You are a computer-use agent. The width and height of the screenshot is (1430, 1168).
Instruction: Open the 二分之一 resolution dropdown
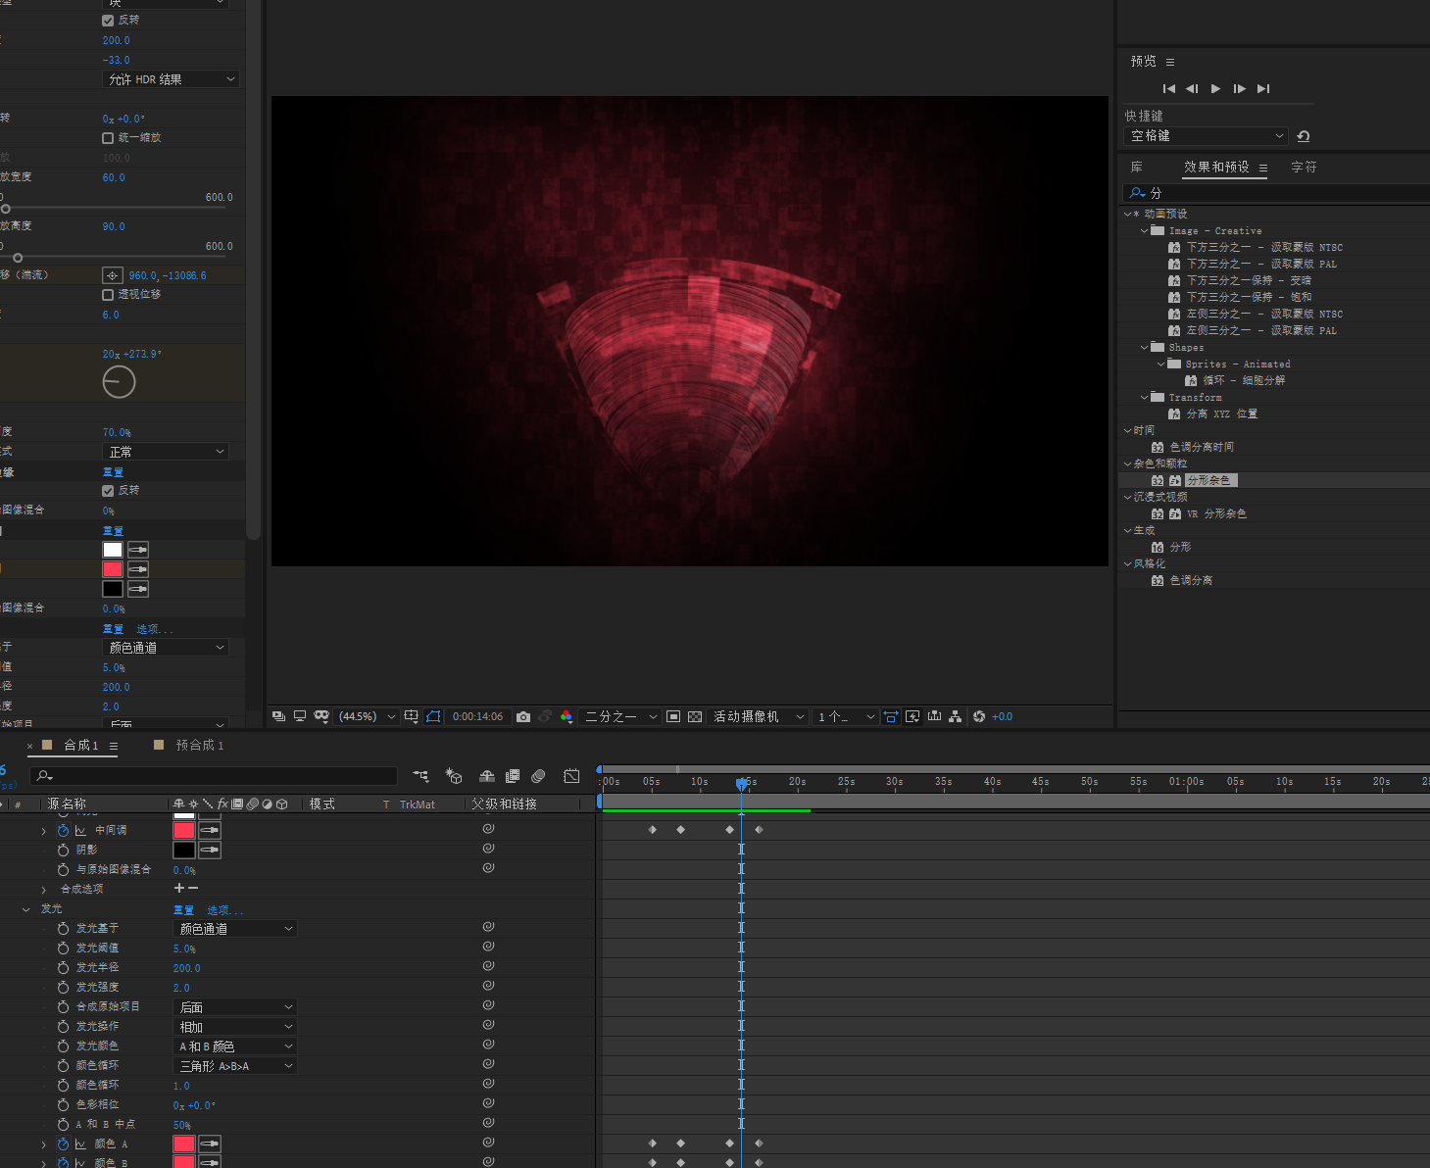point(619,716)
